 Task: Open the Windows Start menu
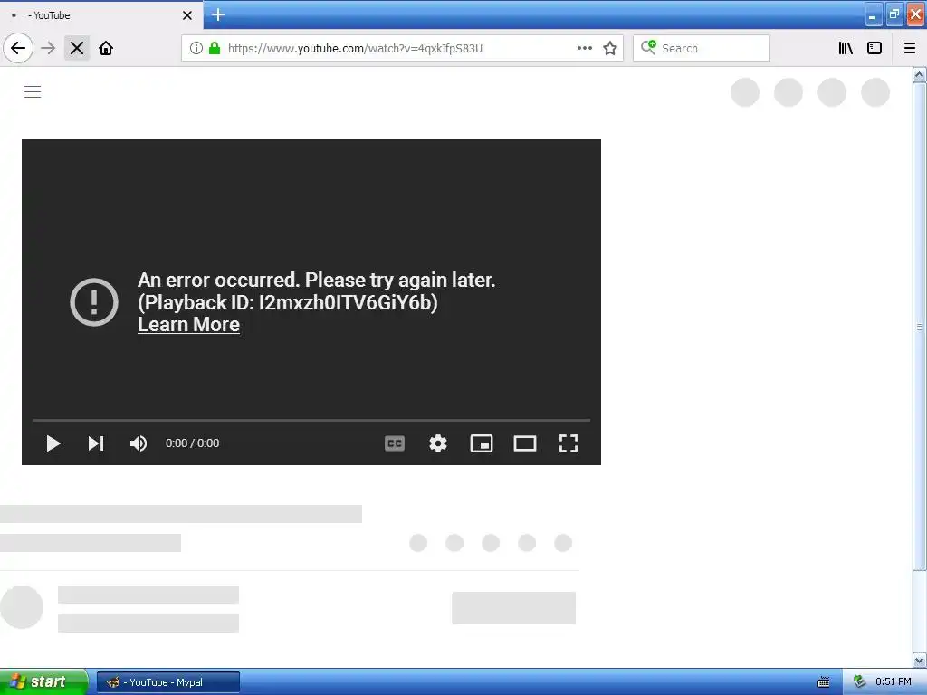coord(43,681)
